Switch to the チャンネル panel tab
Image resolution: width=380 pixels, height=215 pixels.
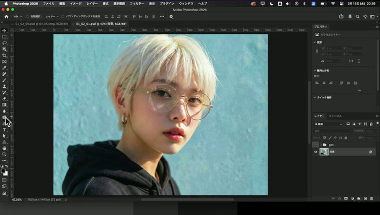tap(335, 116)
